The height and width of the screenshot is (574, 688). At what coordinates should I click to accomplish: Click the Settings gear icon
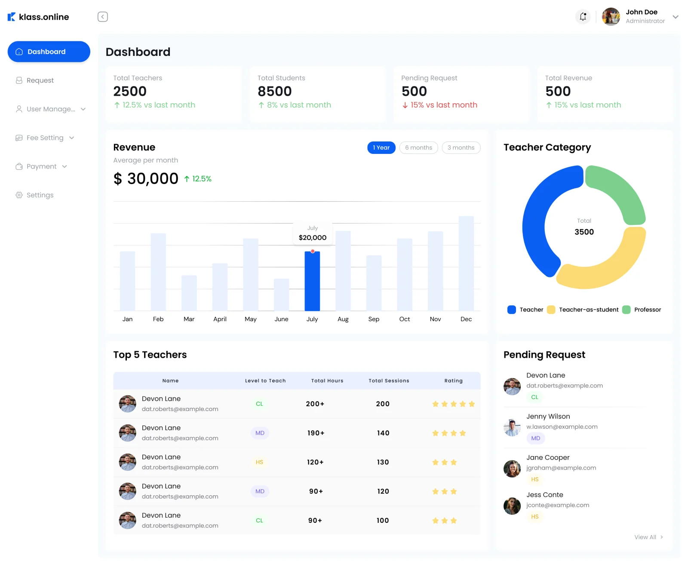19,195
